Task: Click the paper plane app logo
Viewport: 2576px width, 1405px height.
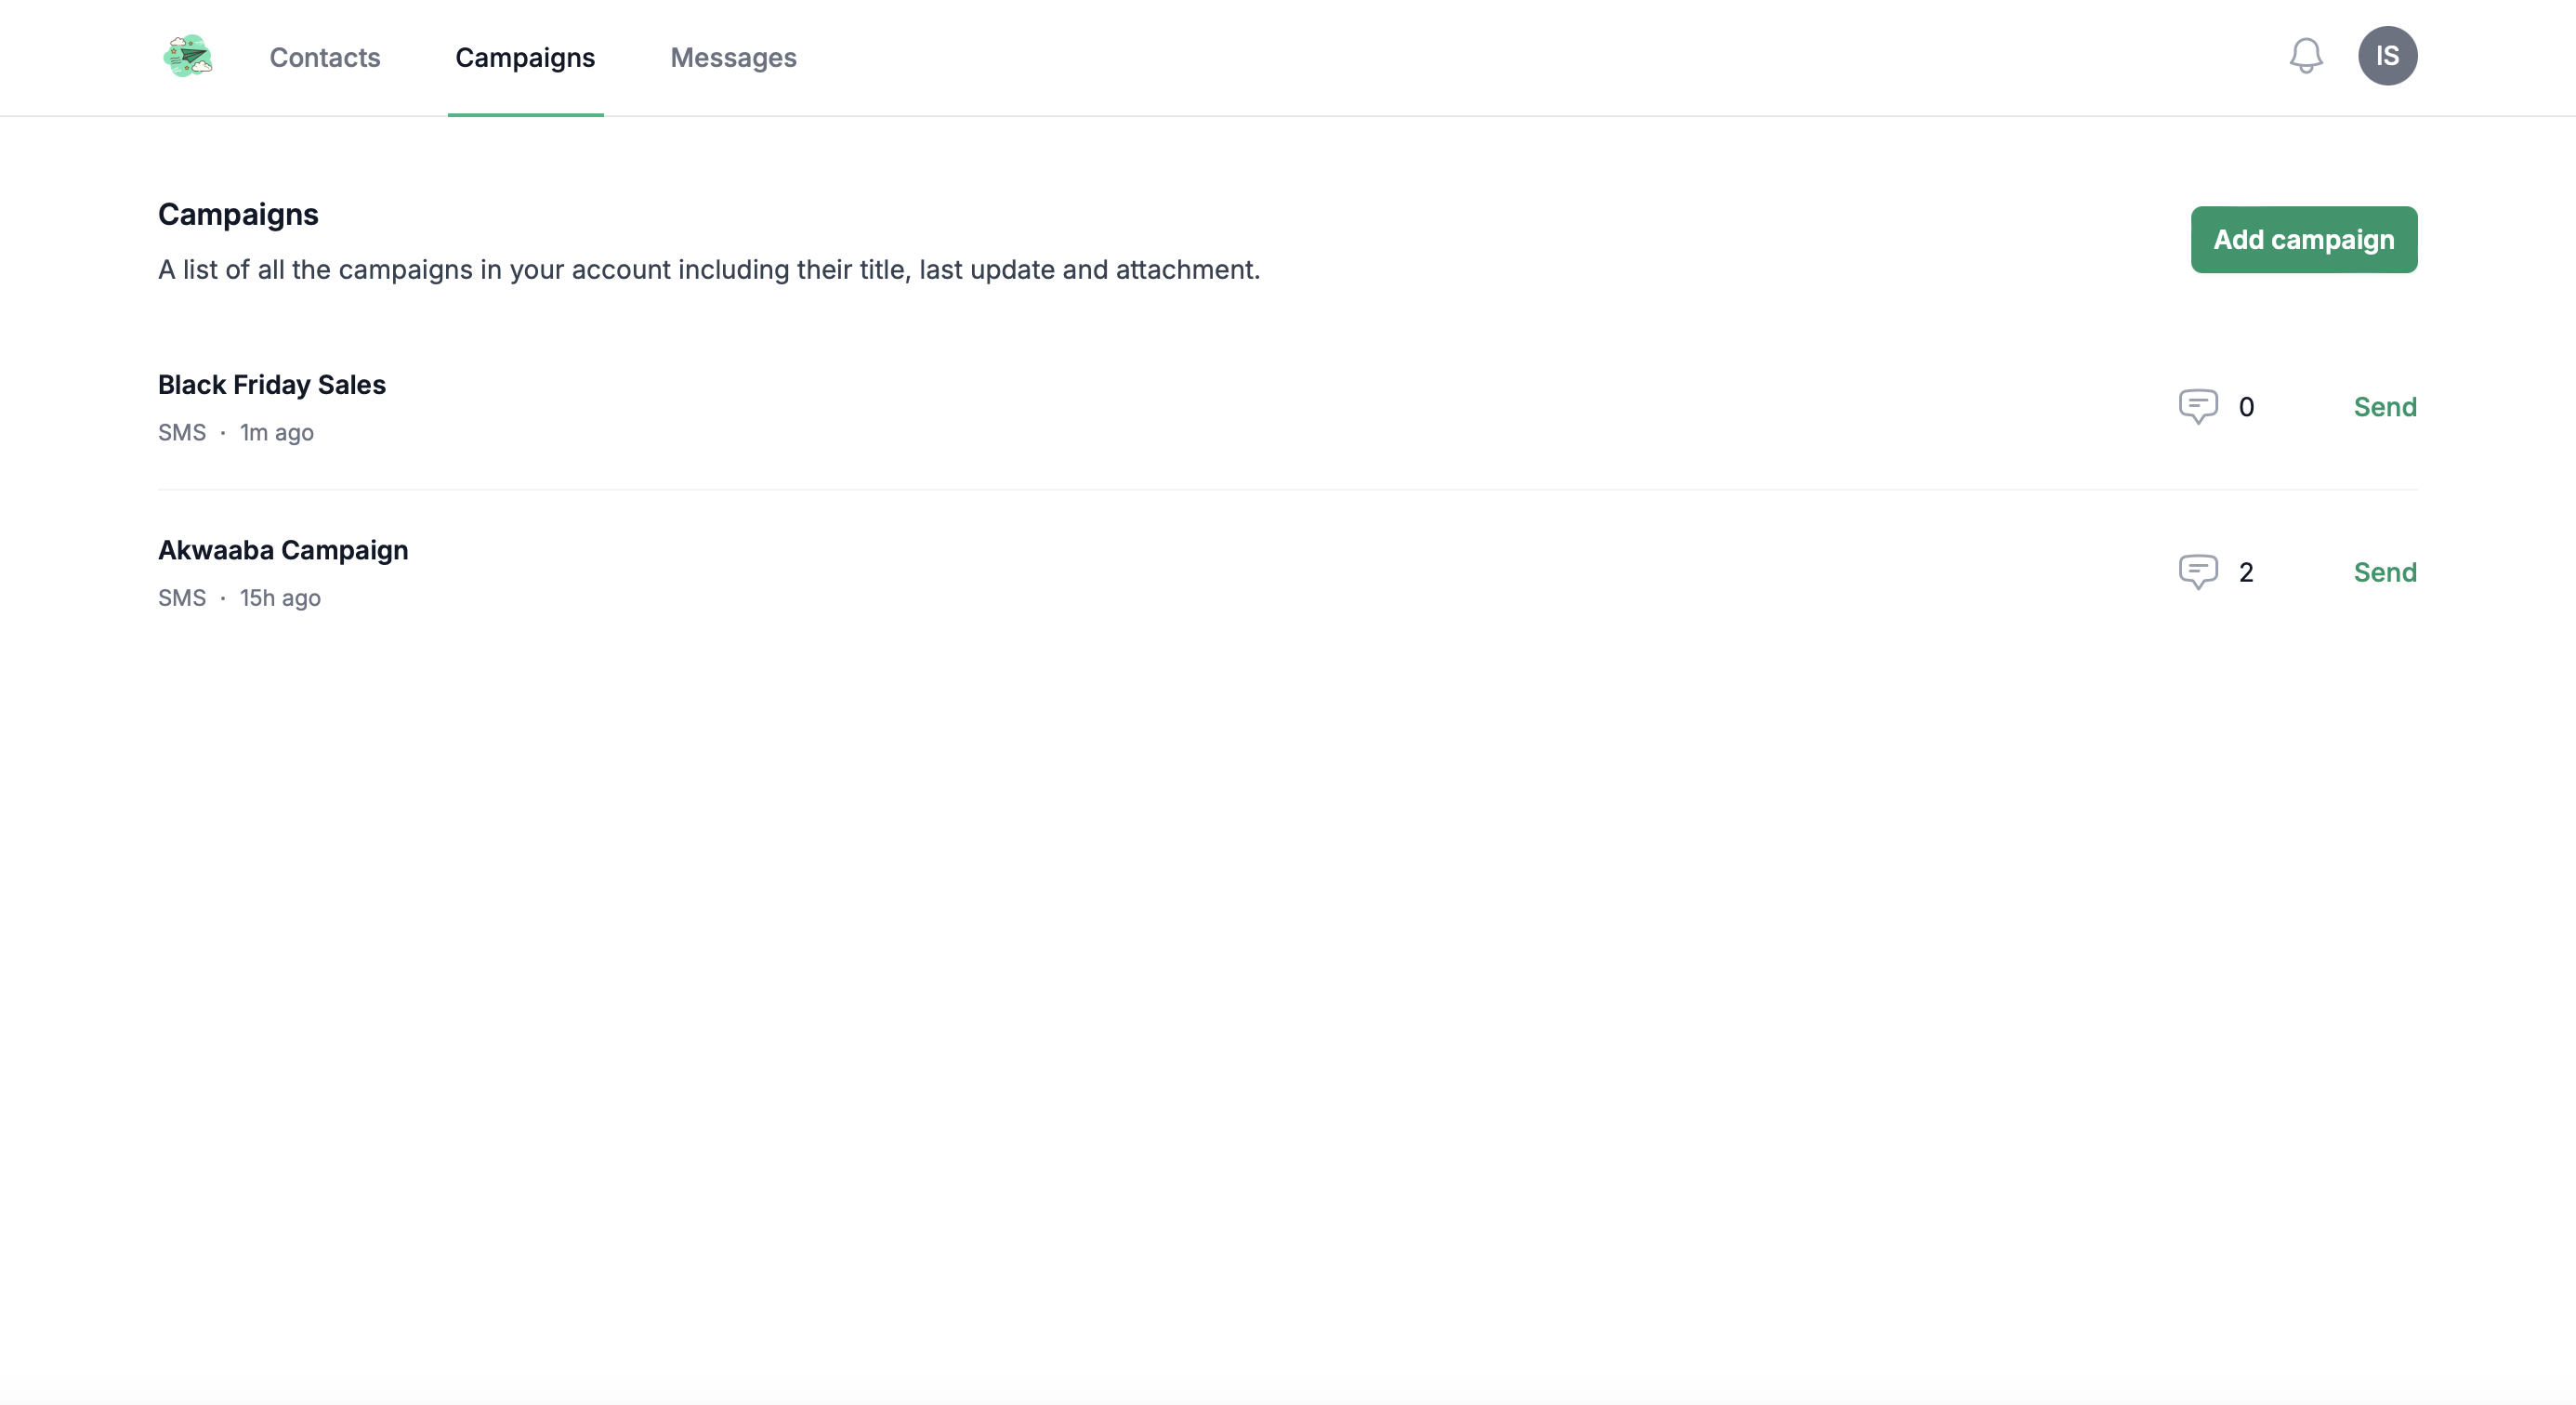Action: [x=187, y=56]
